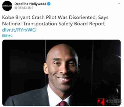Click the word 'Says' ending first line
The height and width of the screenshot is (107, 124).
[103, 18]
